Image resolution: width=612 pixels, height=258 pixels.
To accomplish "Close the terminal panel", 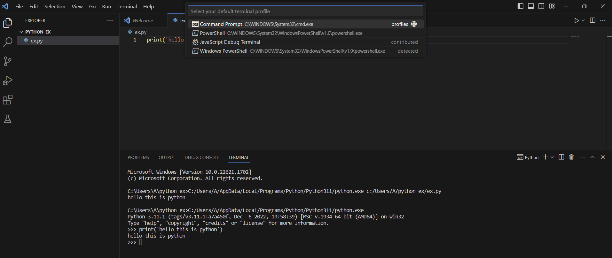I will point(603,157).
